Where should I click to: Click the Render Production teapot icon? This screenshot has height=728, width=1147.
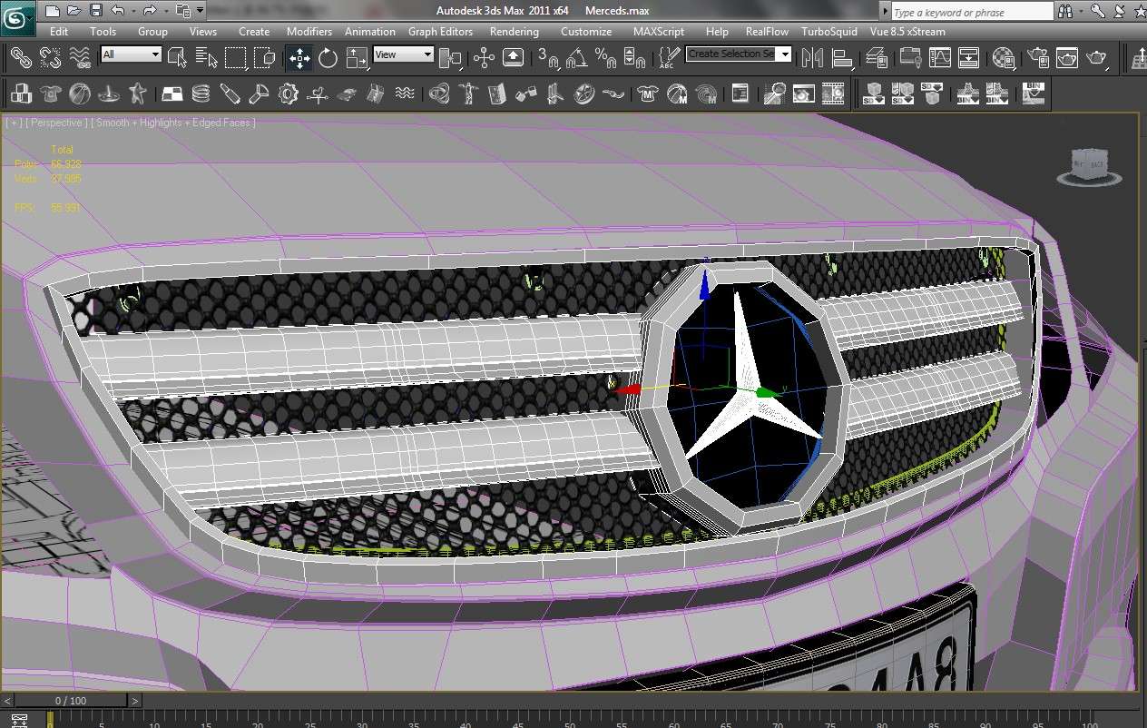click(x=1097, y=58)
